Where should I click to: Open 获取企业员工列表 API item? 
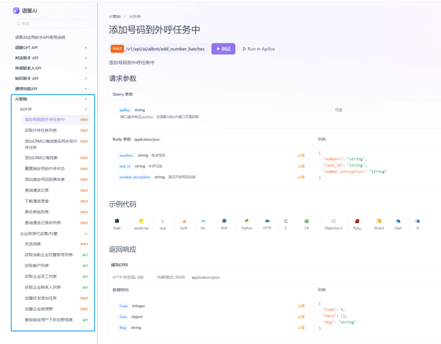coord(56,277)
